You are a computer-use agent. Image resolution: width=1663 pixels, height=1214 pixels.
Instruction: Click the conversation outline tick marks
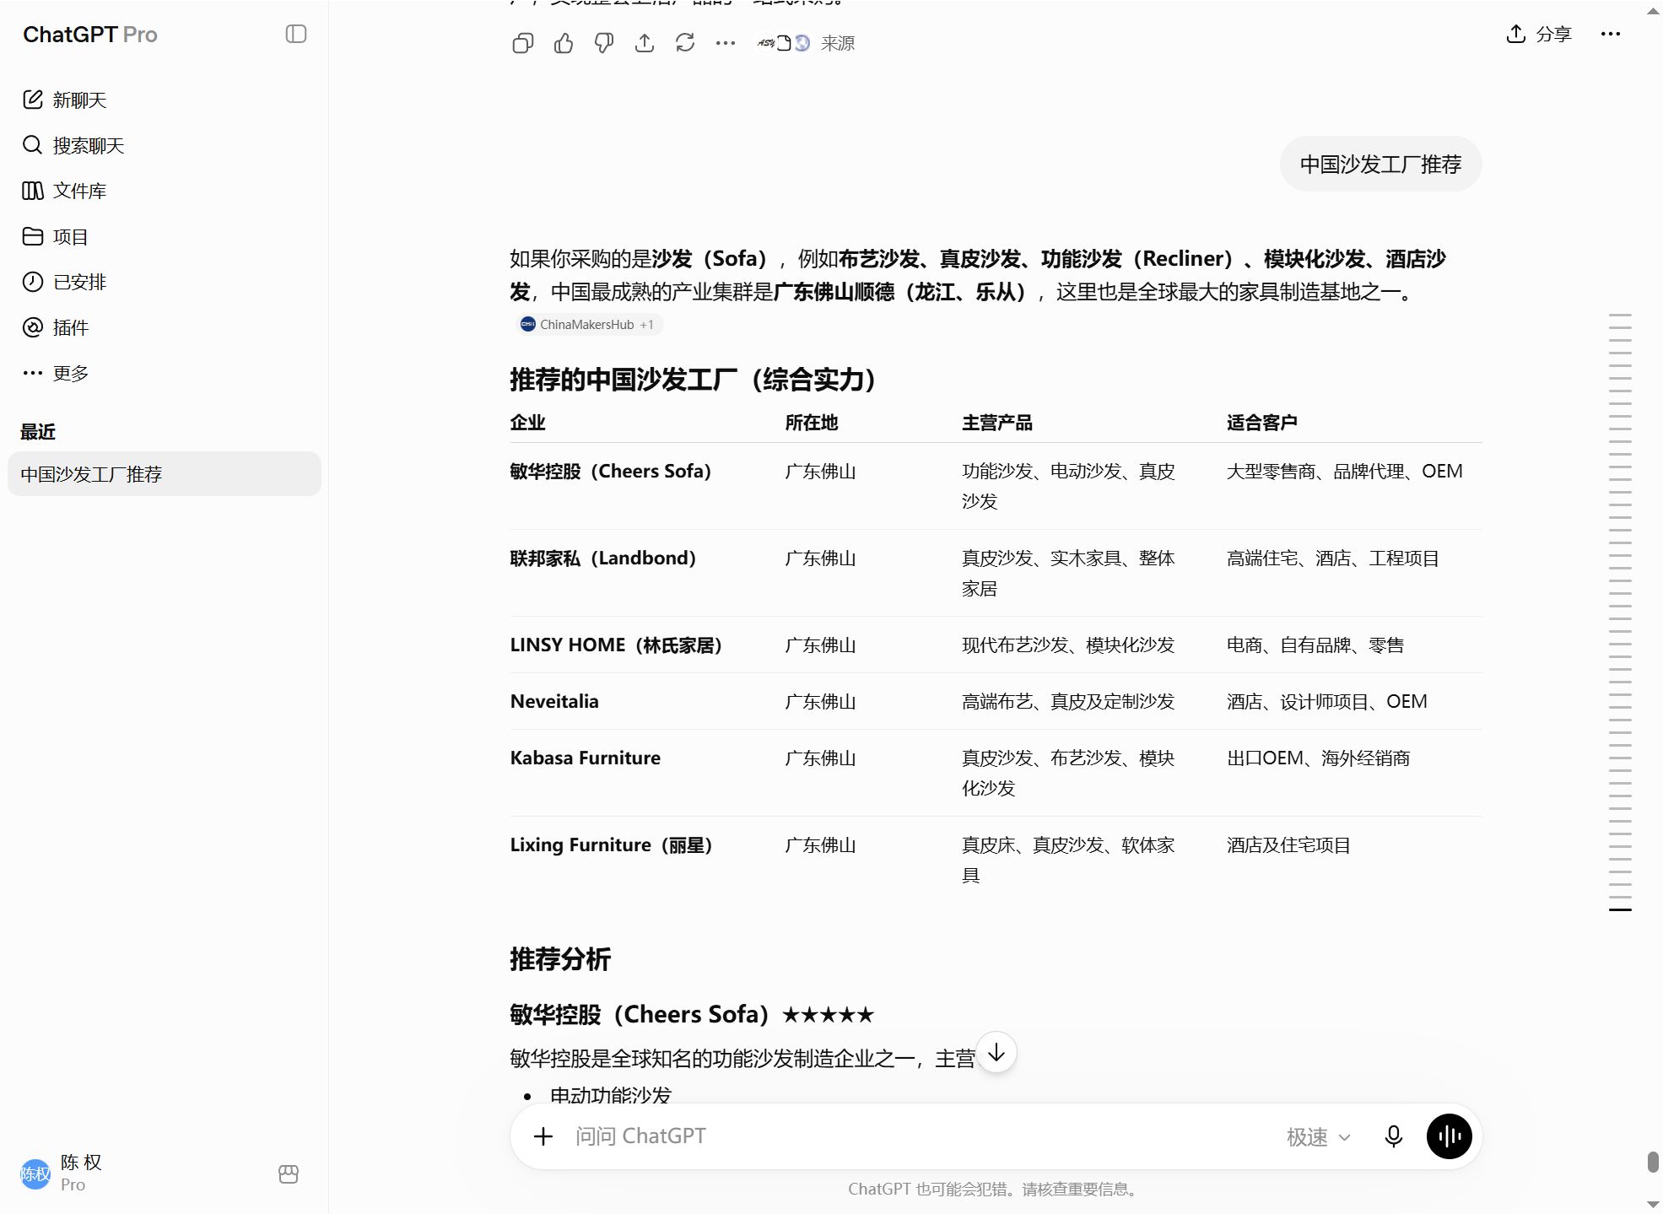[x=1620, y=612]
